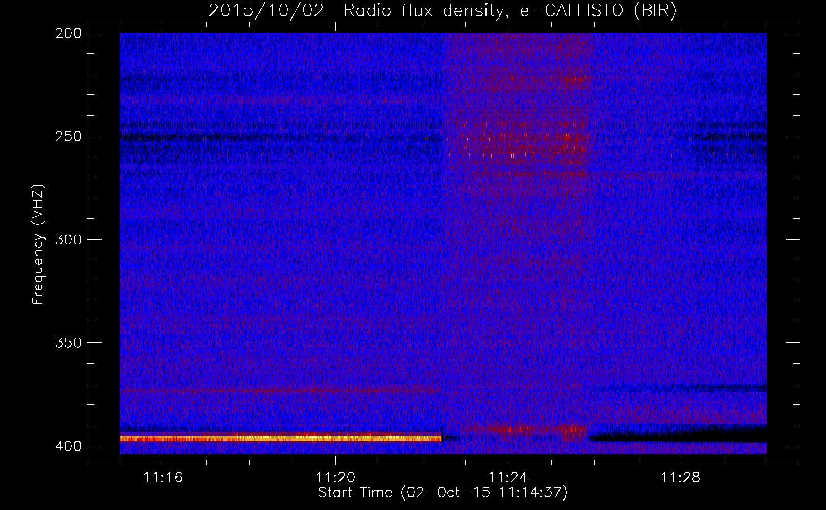Click the 350 frequency tick label
Image resolution: width=826 pixels, height=510 pixels.
click(68, 343)
